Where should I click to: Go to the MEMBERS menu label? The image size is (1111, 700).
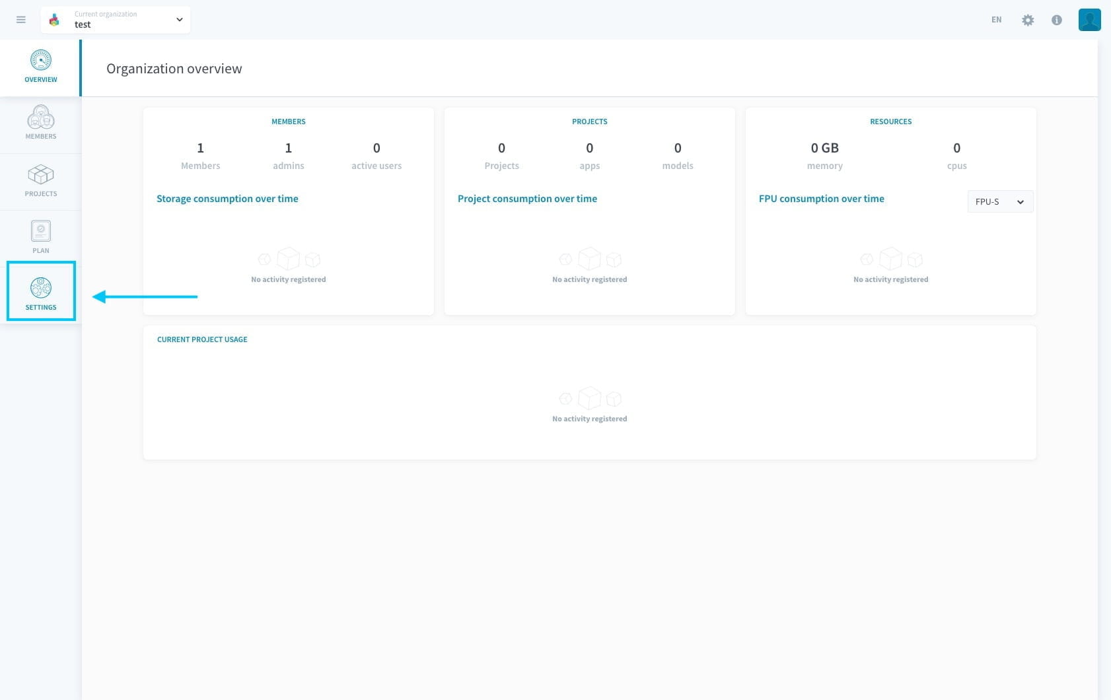tap(41, 137)
